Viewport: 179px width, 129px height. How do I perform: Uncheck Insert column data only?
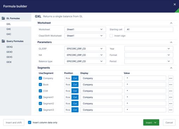30,123
